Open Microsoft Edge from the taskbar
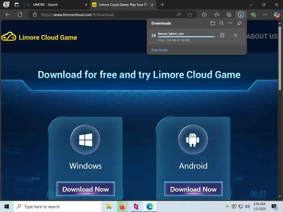The height and width of the screenshot is (212, 283). [150, 206]
